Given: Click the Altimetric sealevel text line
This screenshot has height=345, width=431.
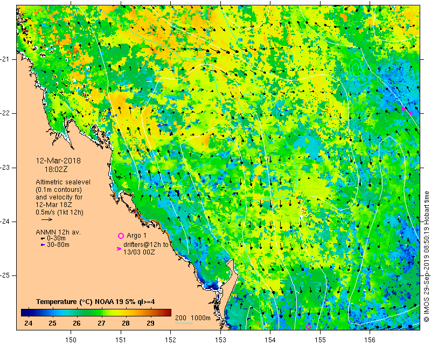Looking at the screenshot, I should click(63, 182).
